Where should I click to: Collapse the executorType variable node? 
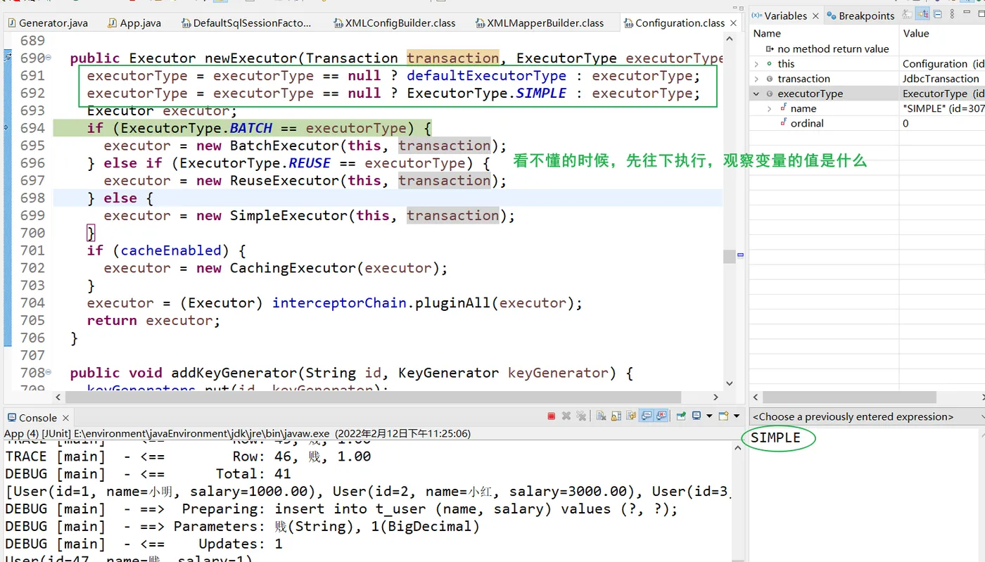[x=756, y=94]
